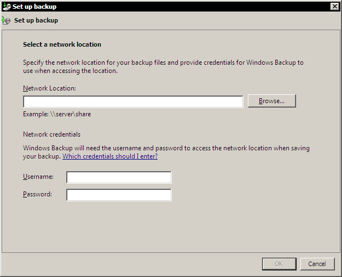Click the 'Password:' label
Screen dimensions: 342x277
[x=38, y=194]
